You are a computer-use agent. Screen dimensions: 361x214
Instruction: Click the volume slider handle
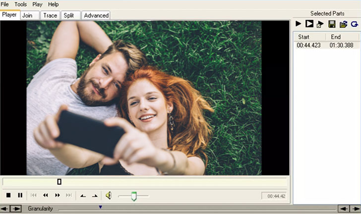click(x=134, y=196)
